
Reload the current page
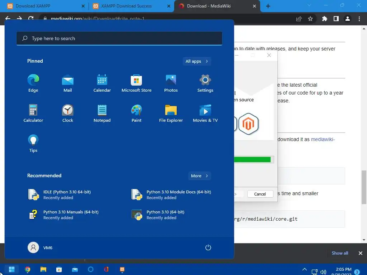(x=31, y=18)
